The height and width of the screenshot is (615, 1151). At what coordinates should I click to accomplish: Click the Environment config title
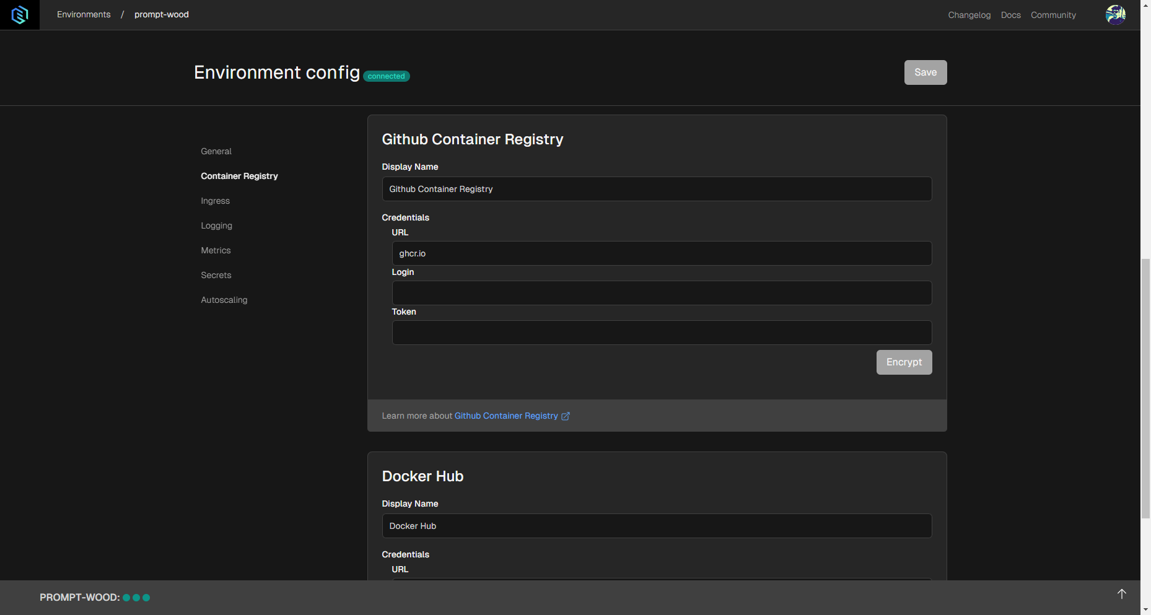pyautogui.click(x=276, y=72)
